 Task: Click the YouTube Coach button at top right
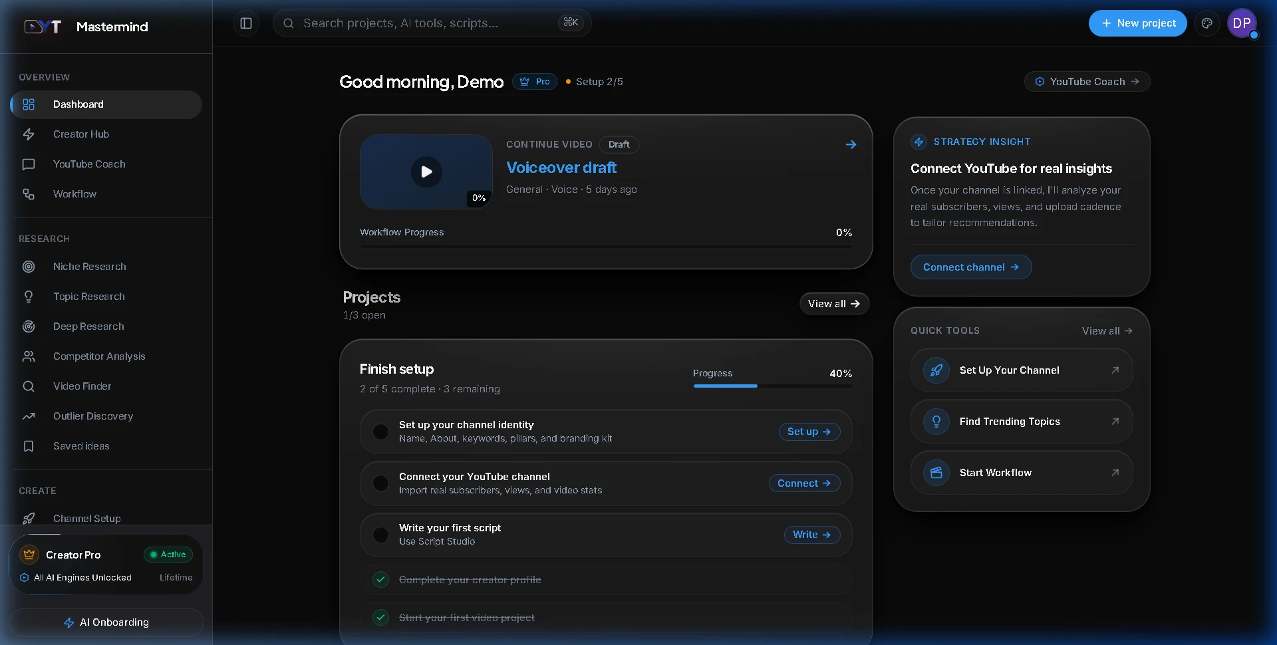(x=1087, y=82)
